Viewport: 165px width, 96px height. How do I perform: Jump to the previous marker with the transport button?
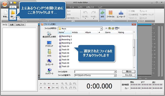point(53,88)
